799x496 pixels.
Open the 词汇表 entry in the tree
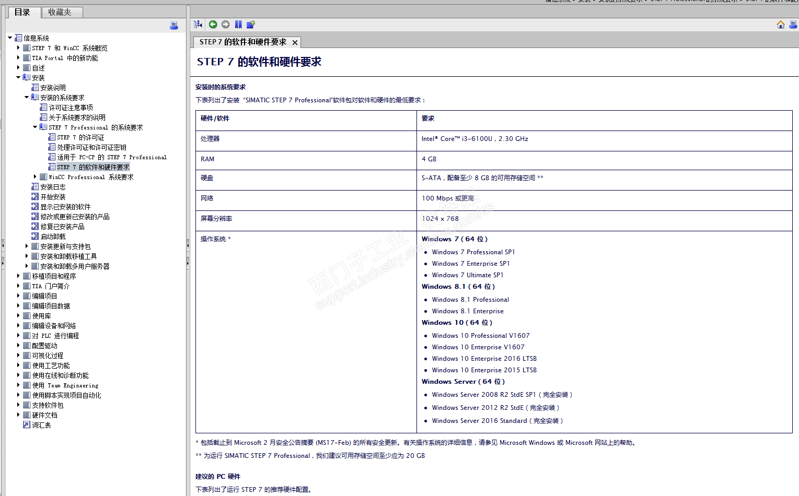point(41,425)
